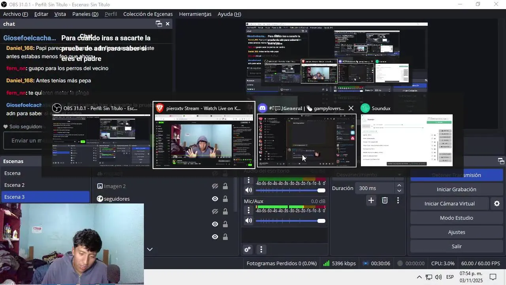506x285 pixels.
Task: Click Detener Transmisión button
Action: tap(457, 175)
